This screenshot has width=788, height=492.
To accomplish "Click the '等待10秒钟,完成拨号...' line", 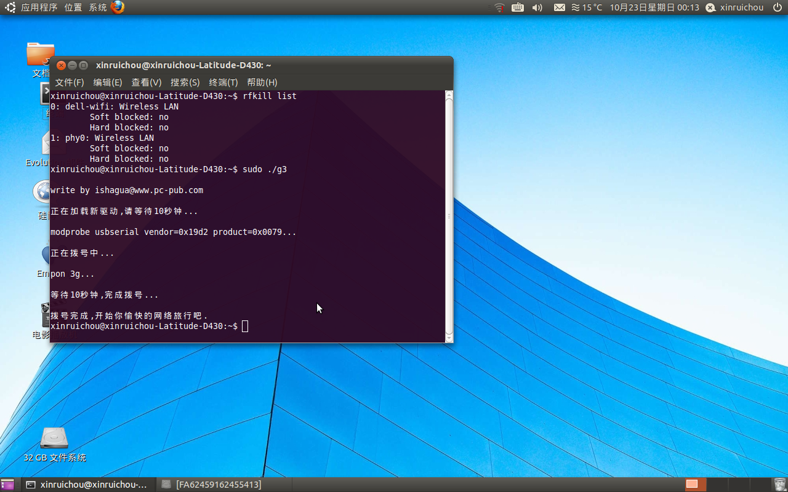I will click(105, 295).
